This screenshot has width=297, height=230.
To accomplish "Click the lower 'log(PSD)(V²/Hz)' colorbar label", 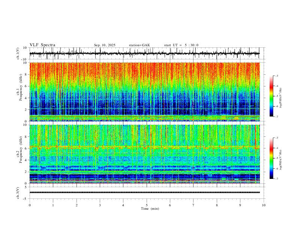I will tap(281, 160).
